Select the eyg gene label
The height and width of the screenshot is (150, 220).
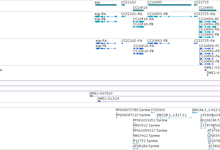coord(97,2)
